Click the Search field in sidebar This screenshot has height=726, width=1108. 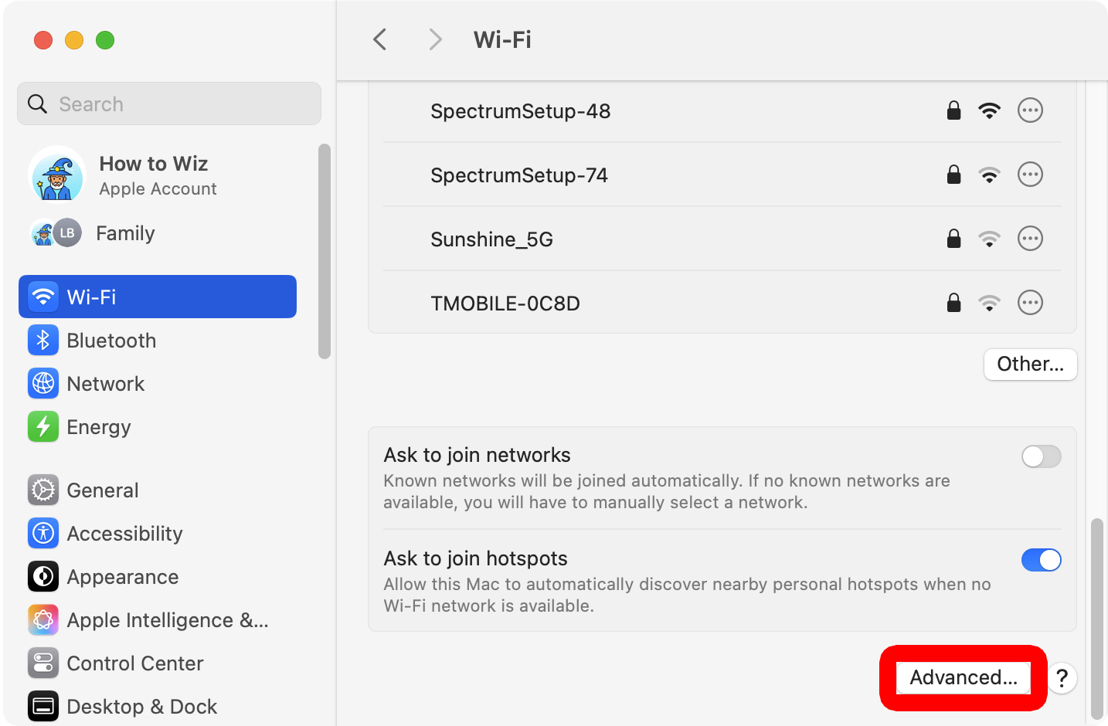[169, 104]
